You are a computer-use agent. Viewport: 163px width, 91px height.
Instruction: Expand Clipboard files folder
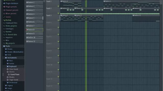tap(11, 23)
